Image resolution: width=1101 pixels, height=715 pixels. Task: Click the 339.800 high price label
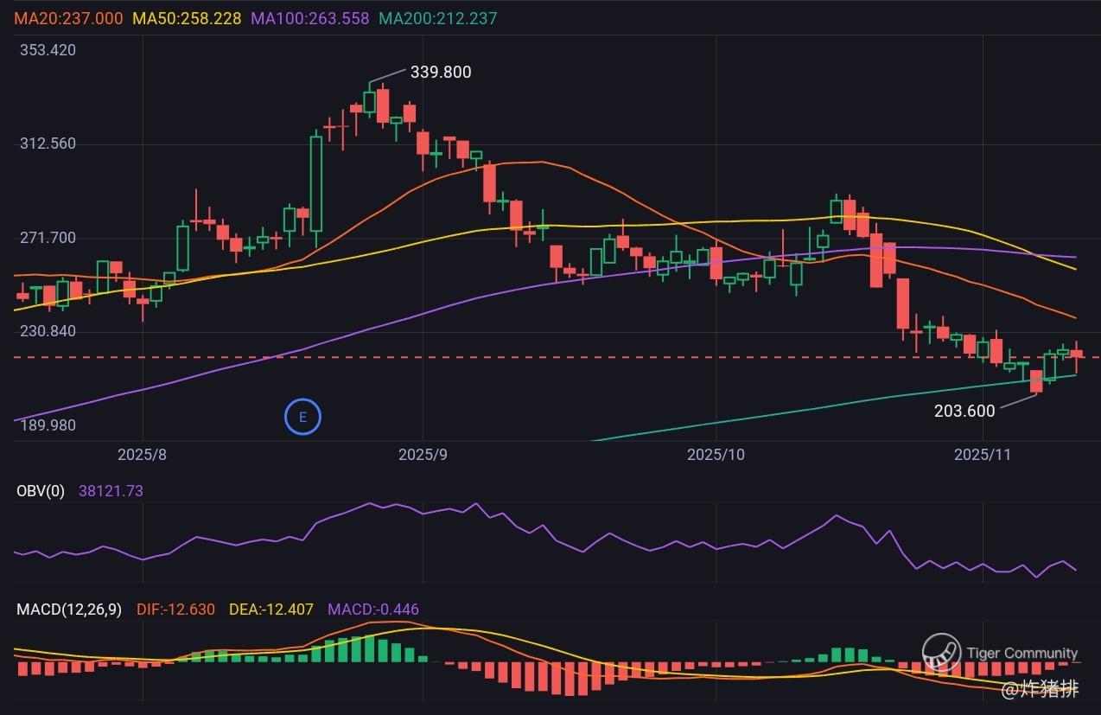tap(441, 73)
